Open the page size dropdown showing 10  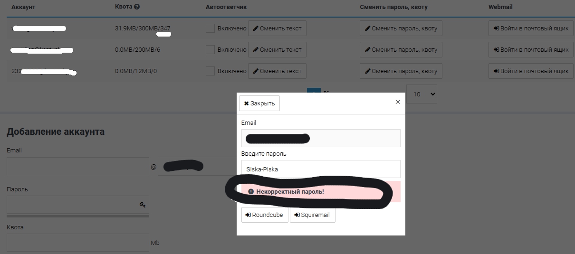422,94
